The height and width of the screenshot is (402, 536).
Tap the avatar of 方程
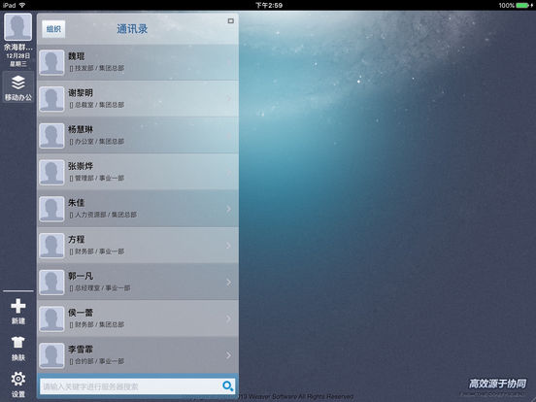[51, 246]
